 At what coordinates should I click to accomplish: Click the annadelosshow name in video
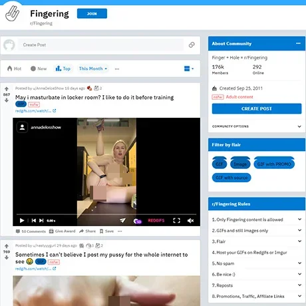pyautogui.click(x=46, y=127)
